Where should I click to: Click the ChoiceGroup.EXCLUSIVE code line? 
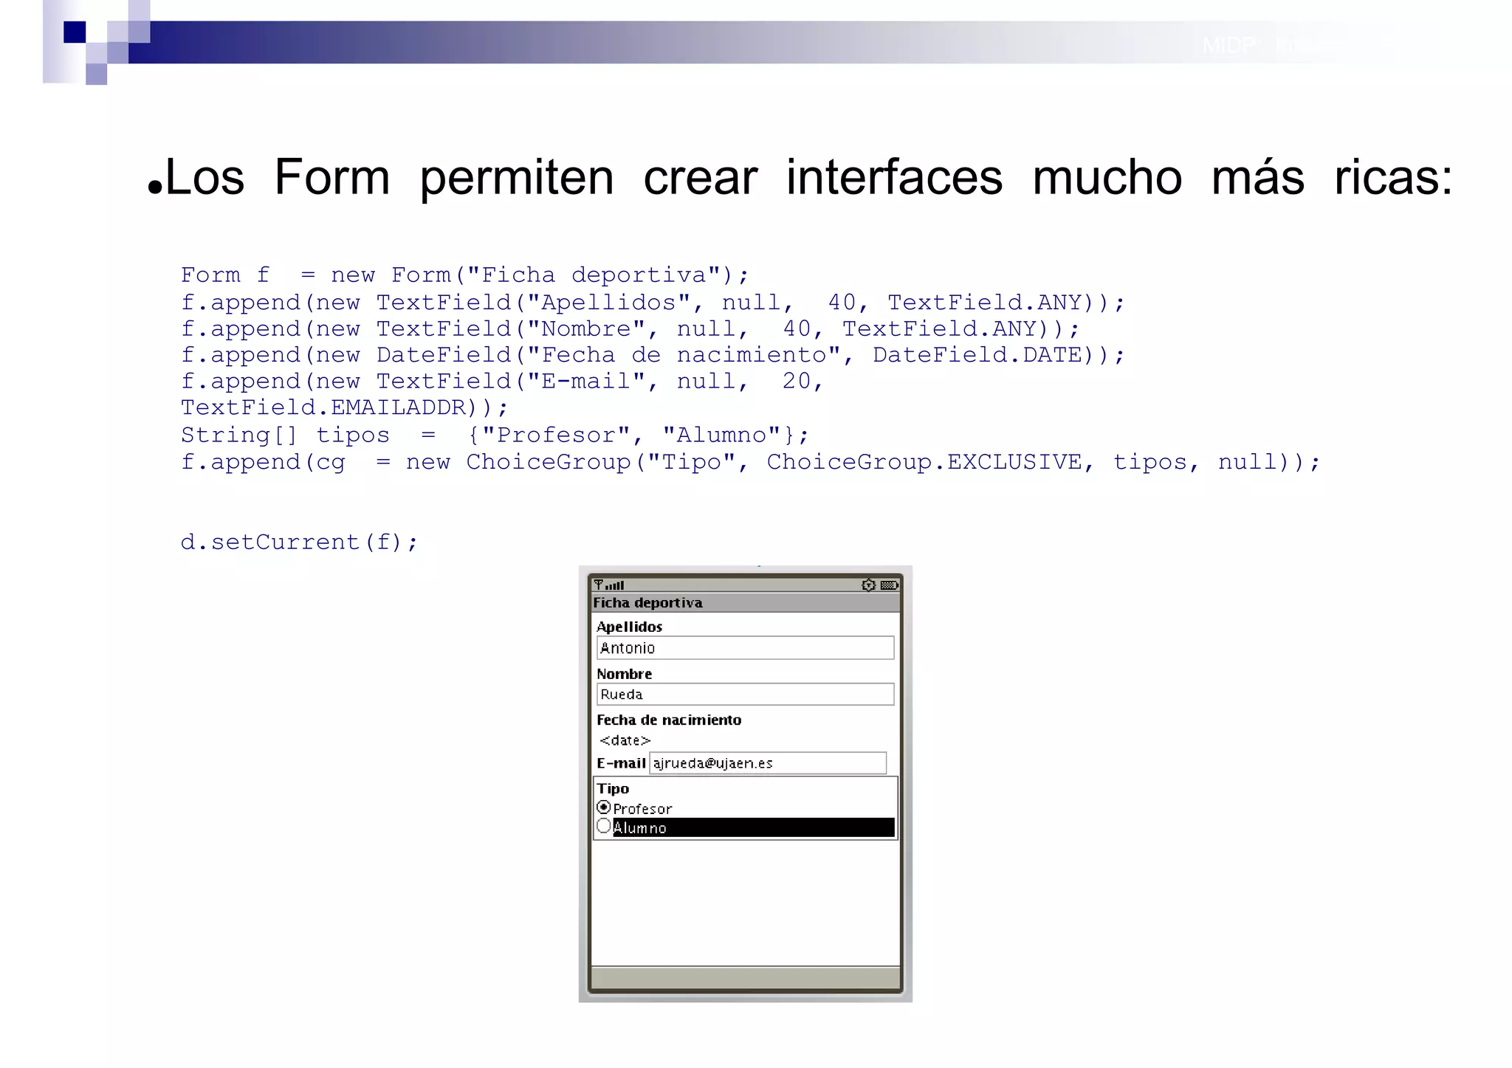[x=751, y=462]
